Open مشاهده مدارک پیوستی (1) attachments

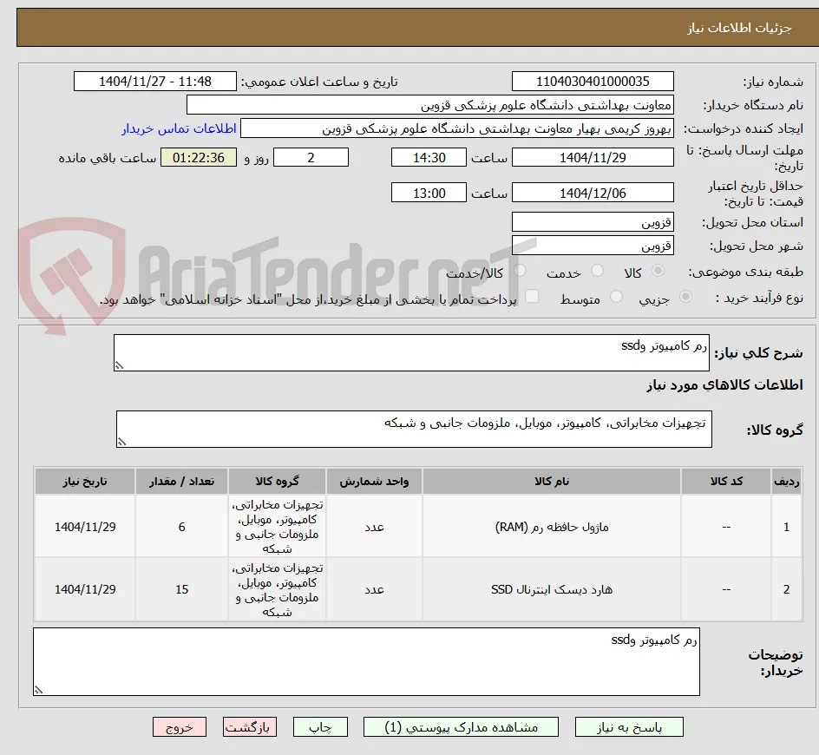tap(461, 726)
